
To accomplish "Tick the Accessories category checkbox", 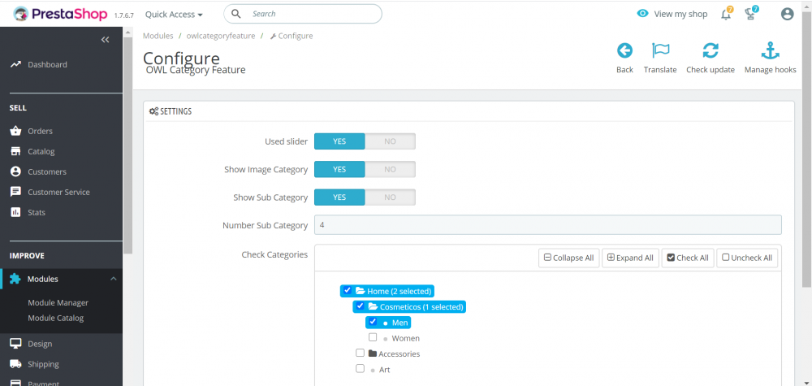I will tap(360, 353).
